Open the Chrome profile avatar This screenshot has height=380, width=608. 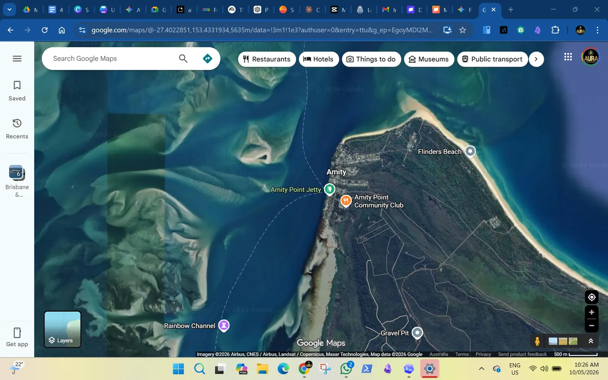click(x=580, y=30)
